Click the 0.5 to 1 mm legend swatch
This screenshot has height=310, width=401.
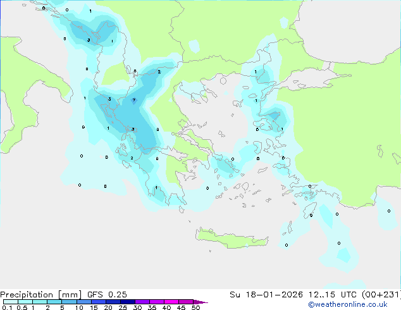tap(25, 302)
